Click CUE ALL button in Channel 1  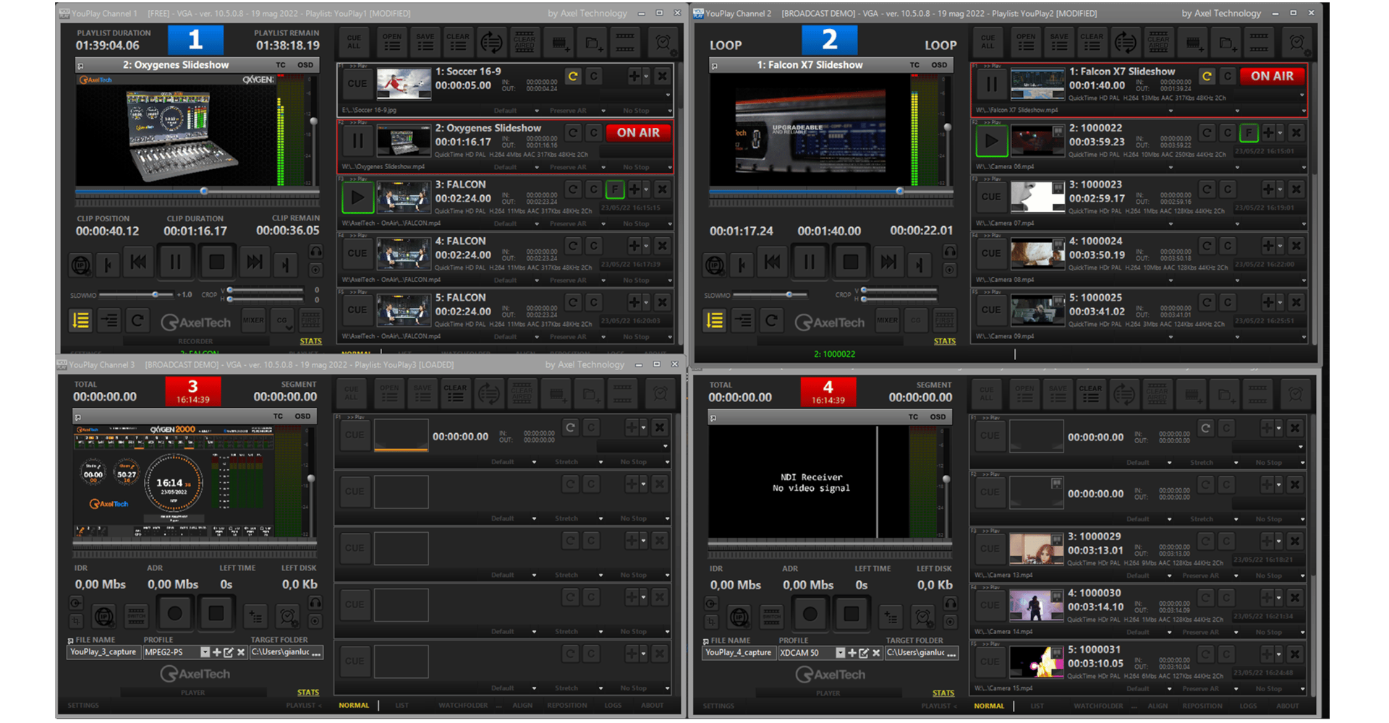pos(354,43)
